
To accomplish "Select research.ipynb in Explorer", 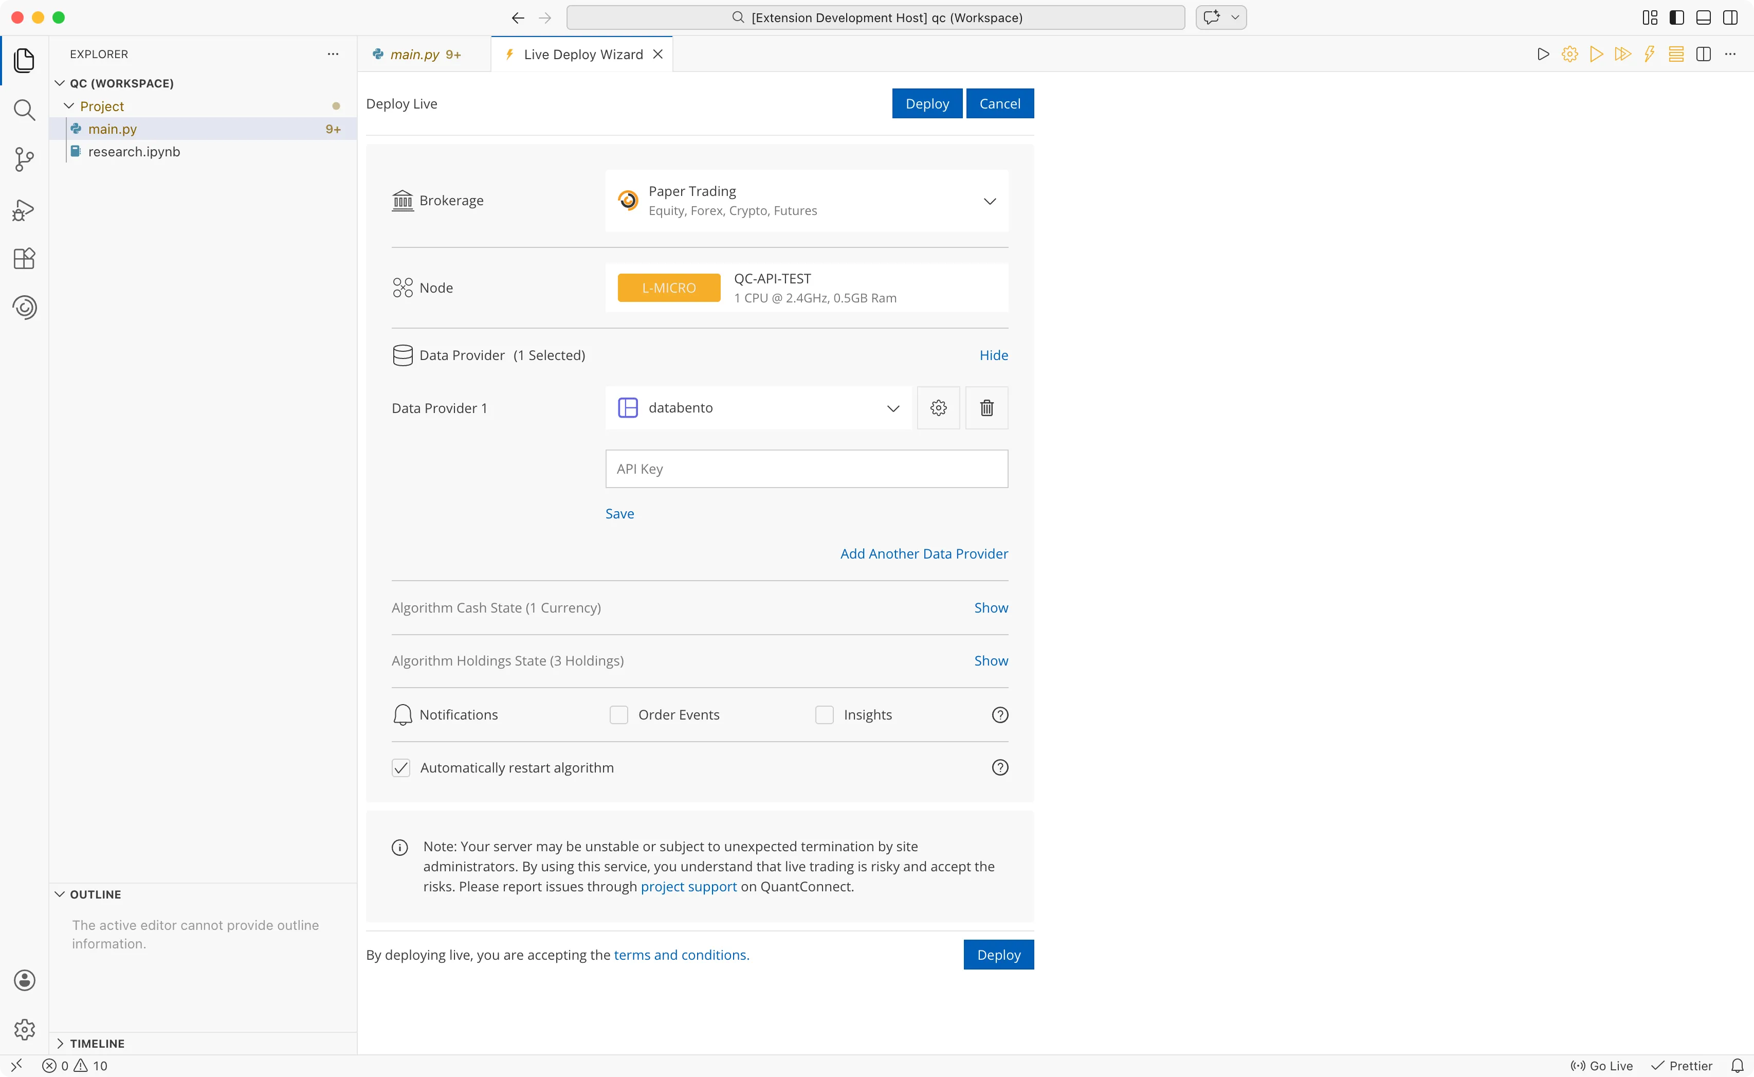I will pos(134,152).
